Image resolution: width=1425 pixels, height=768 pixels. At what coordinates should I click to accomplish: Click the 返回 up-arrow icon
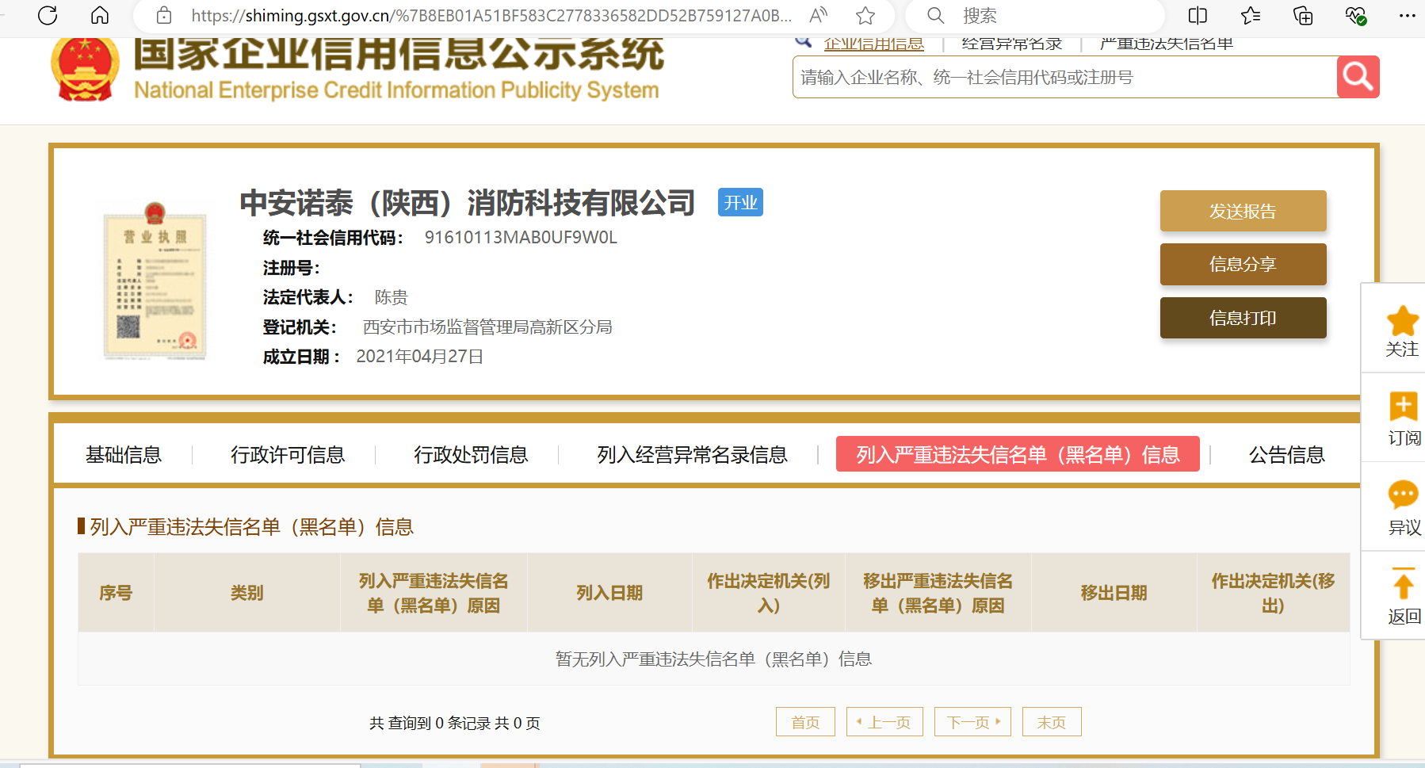point(1403,583)
